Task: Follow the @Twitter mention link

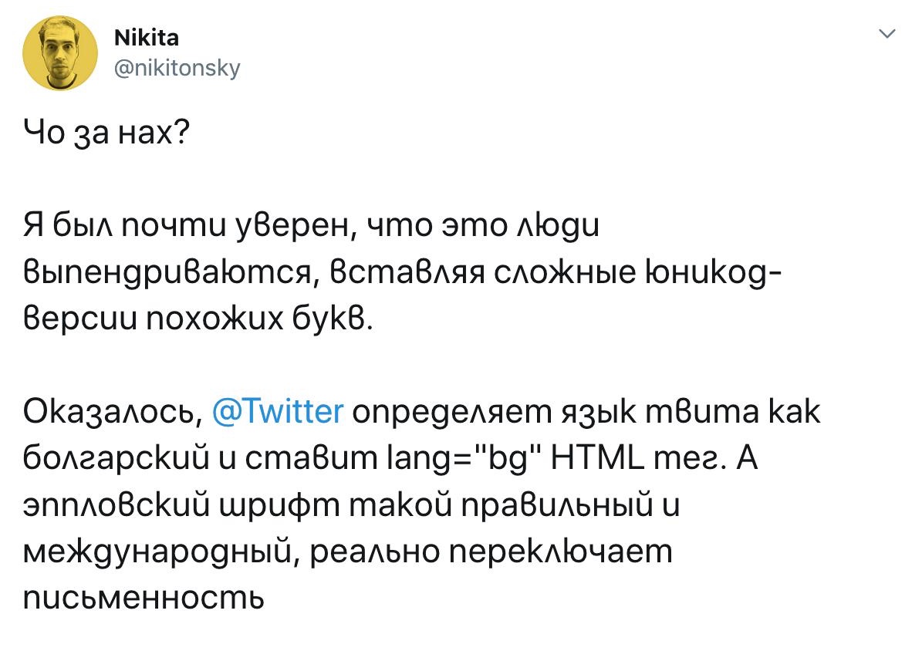Action: (x=277, y=413)
